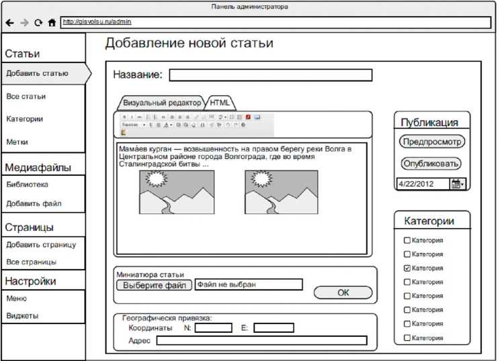Image resolution: width=502 pixels, height=361 pixels.
Task: Click the Настройки sidebar section header
Action: pyautogui.click(x=31, y=281)
